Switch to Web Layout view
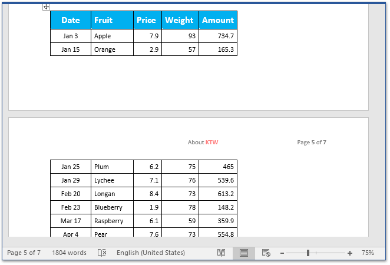Screen dimensions: 390x265 point(266,253)
